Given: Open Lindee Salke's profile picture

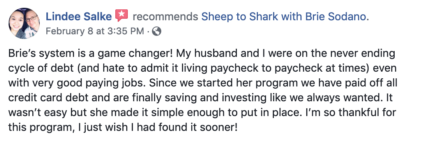Looking at the screenshot, I should (24, 24).
